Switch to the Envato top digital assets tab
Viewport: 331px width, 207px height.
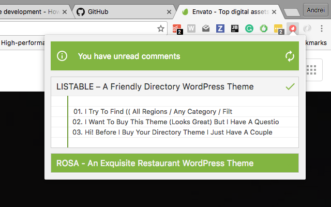[x=229, y=12]
